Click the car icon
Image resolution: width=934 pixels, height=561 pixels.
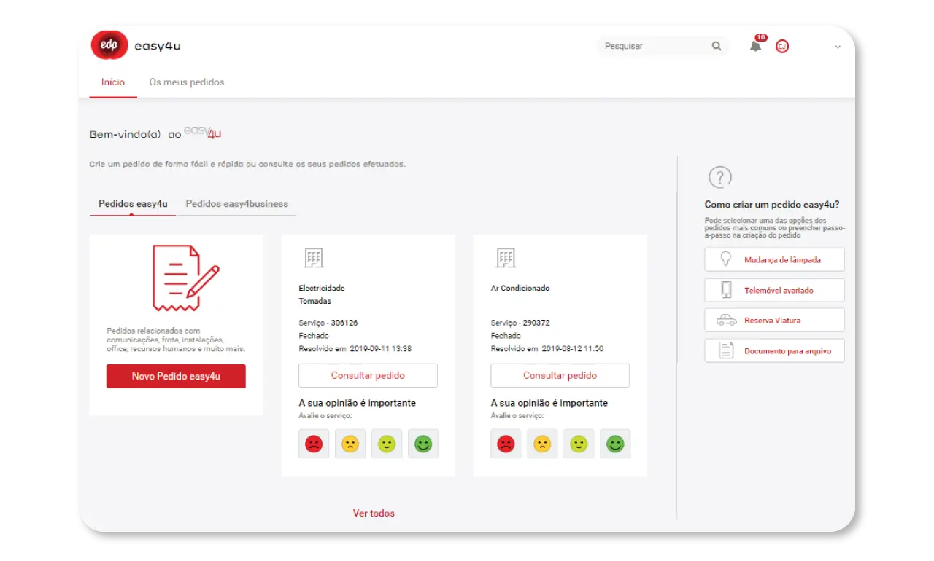[726, 320]
